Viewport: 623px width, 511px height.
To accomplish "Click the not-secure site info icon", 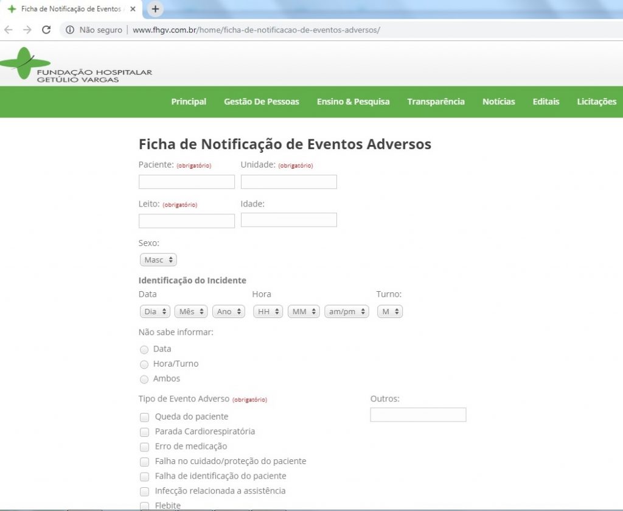I will 70,30.
